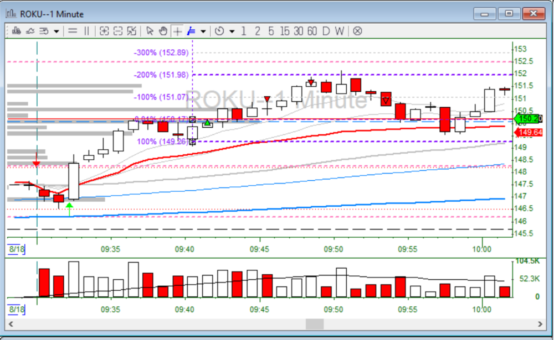Open the chart settings dropdown arrow
The width and height of the screenshot is (554, 340).
(57, 31)
